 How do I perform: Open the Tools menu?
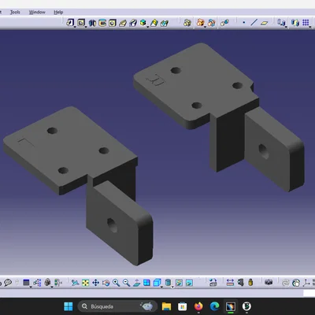15,12
